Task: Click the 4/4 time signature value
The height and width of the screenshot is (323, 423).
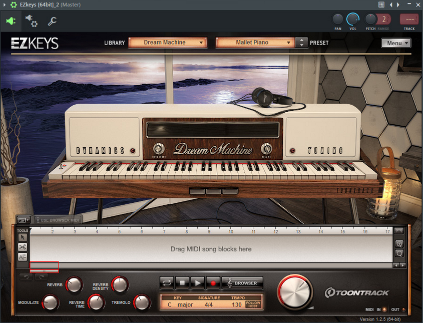Action: click(x=209, y=304)
